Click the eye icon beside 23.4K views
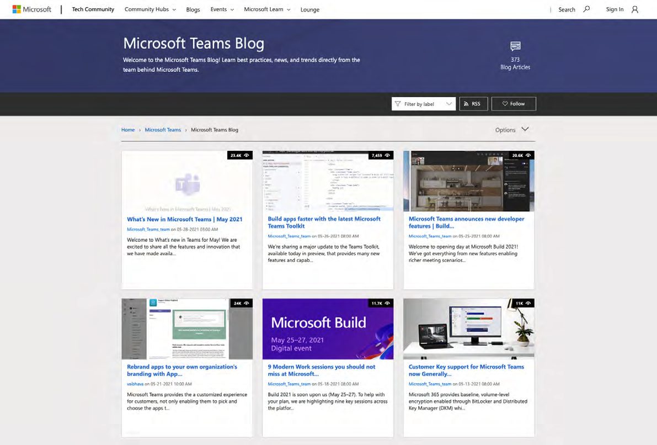This screenshot has width=657, height=445. coord(247,155)
